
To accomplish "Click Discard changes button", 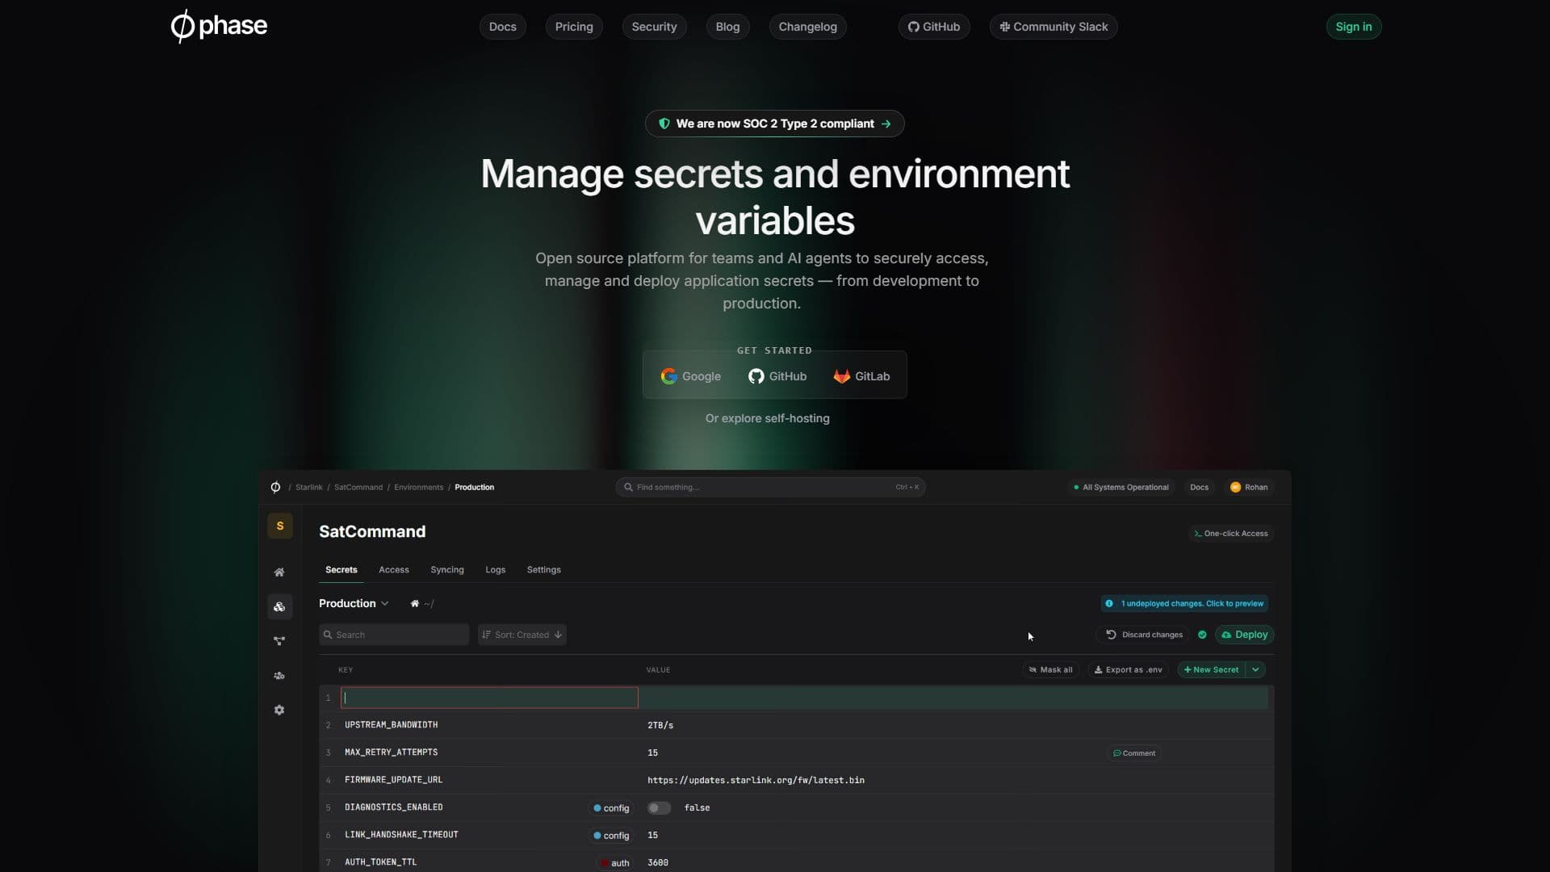I will pos(1145,635).
